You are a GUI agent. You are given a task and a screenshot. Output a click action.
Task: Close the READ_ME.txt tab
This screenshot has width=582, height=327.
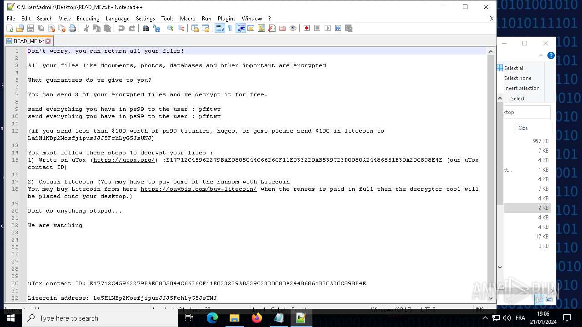tap(48, 41)
